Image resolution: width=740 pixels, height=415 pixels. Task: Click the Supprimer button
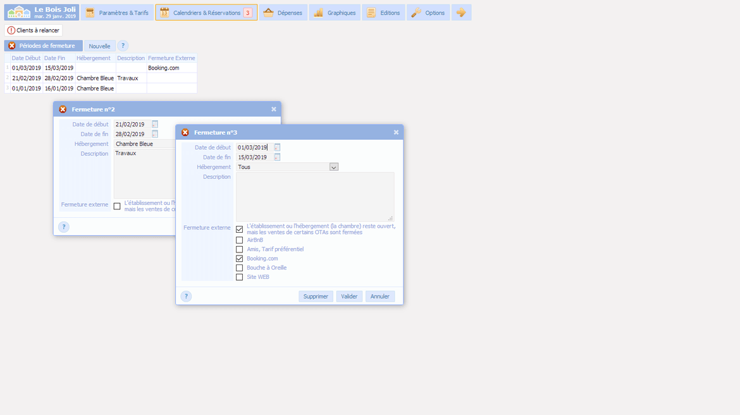(316, 296)
